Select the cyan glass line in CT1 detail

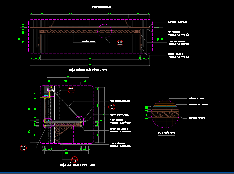pyautogui.click(x=164, y=107)
